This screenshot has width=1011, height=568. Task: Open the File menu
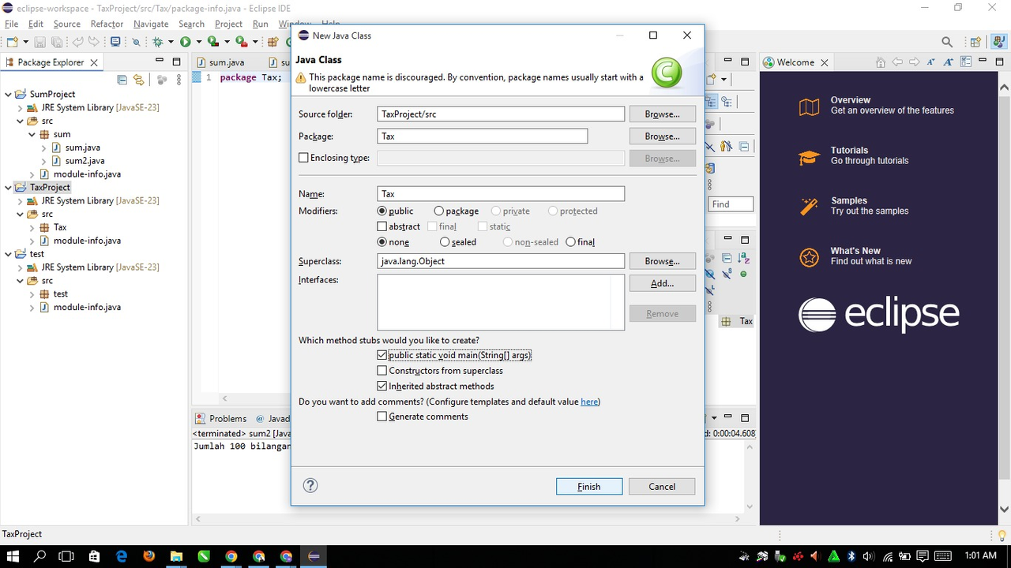[x=12, y=24]
